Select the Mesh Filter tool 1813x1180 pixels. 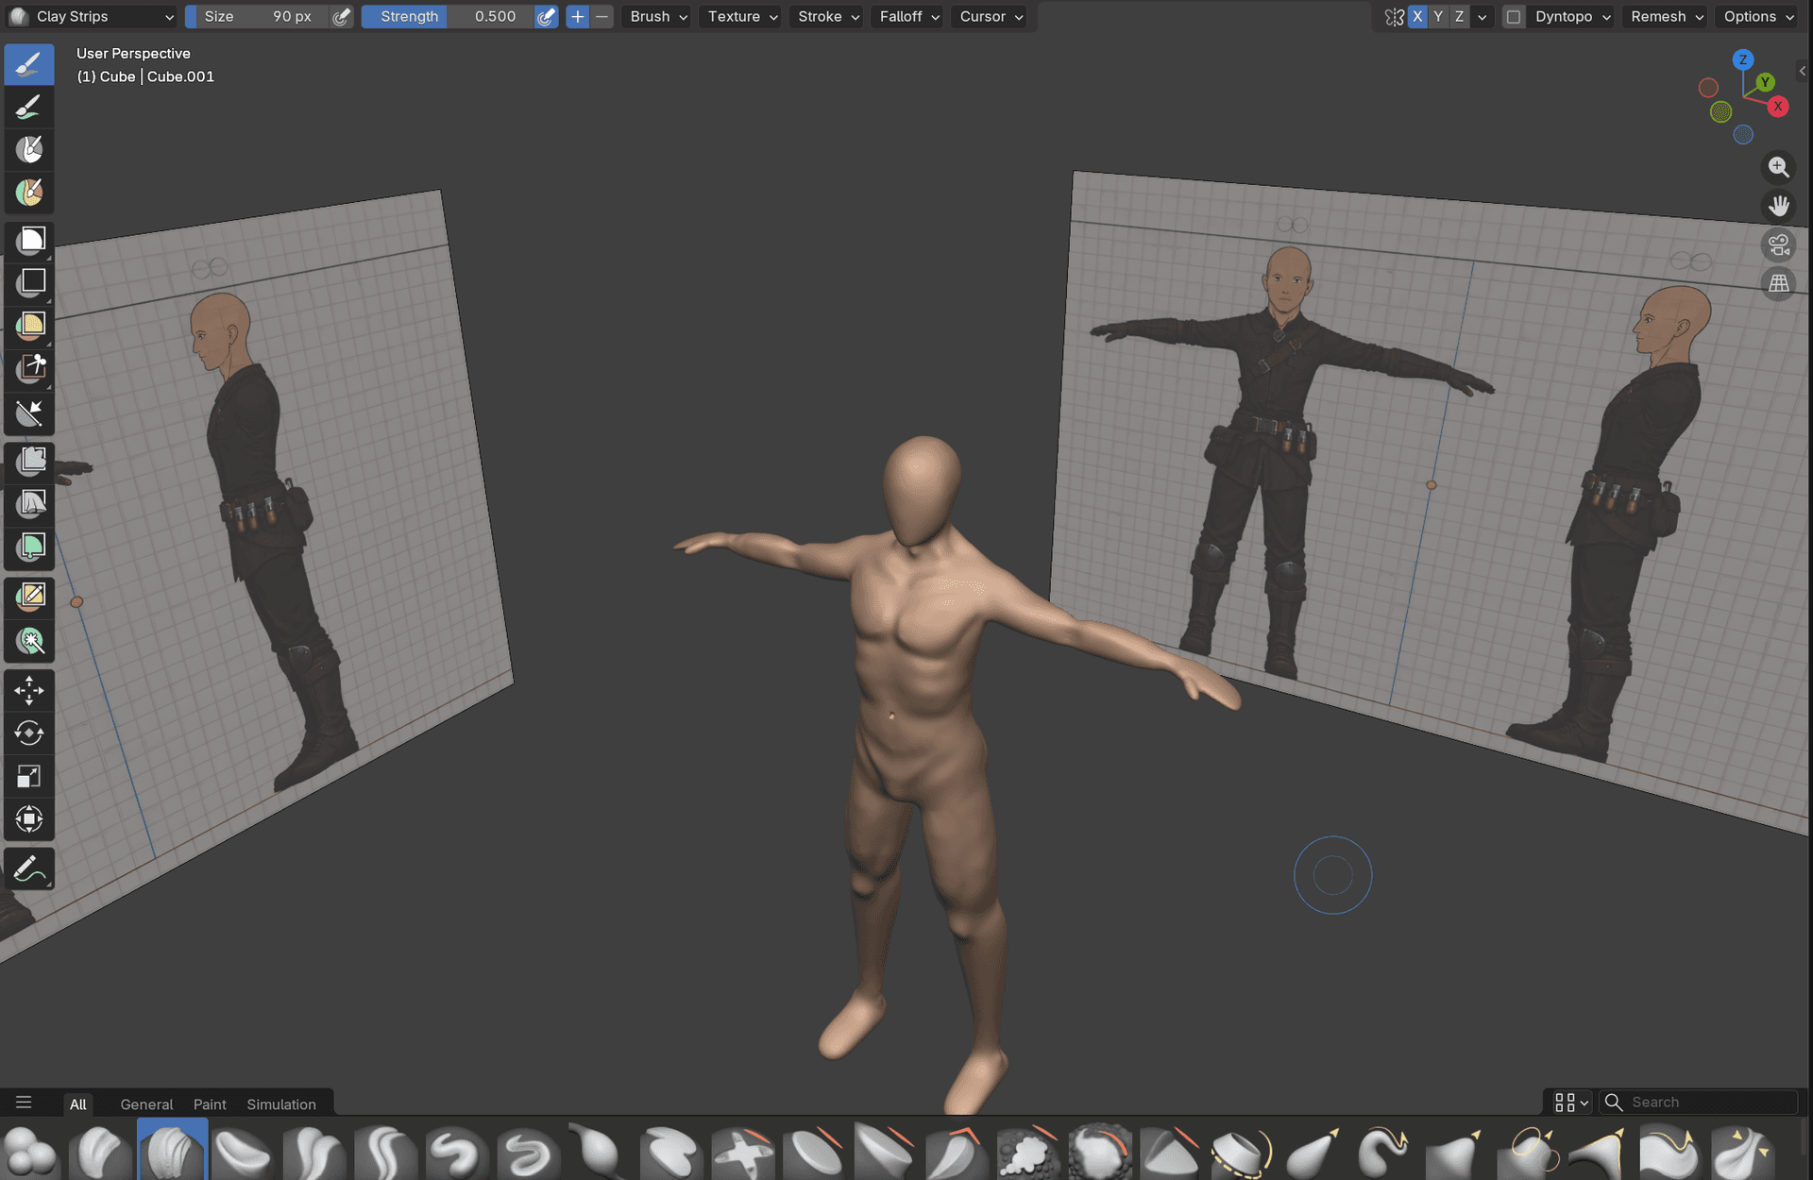point(29,461)
